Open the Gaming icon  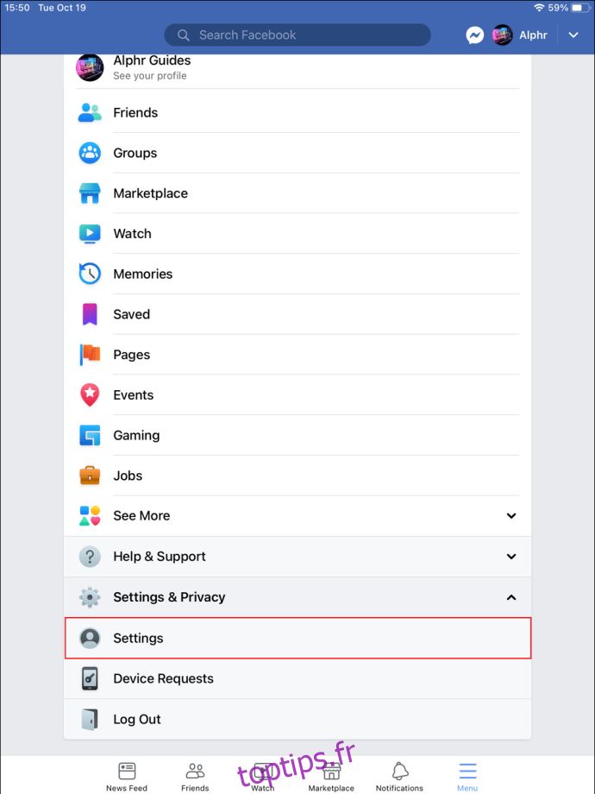click(90, 436)
